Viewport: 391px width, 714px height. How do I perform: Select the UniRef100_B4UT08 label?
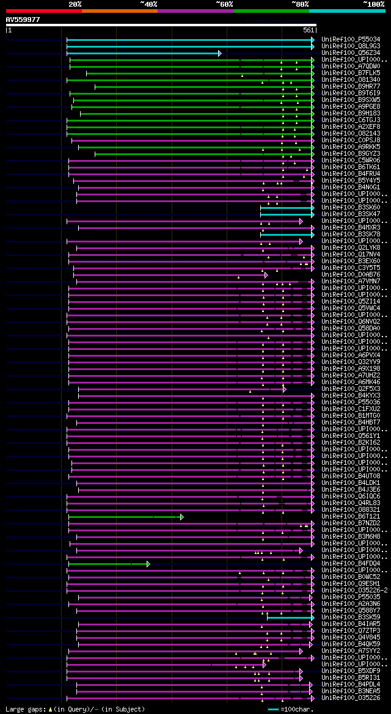(351, 476)
